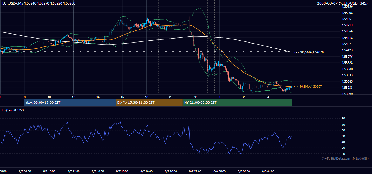Click the bottom time label '8/7 14:00'
The width and height of the screenshot is (372, 174).
pyautogui.click(x=98, y=171)
